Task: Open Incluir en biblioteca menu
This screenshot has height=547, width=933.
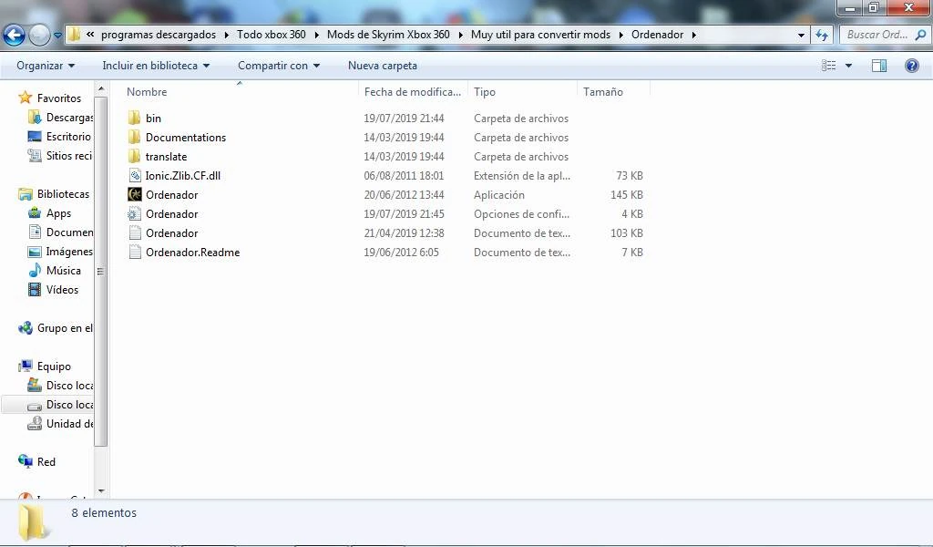Action: (156, 66)
